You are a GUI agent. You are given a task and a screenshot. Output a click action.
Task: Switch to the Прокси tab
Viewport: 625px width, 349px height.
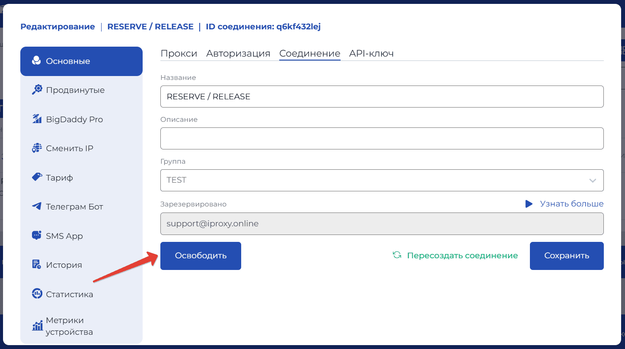[179, 54]
